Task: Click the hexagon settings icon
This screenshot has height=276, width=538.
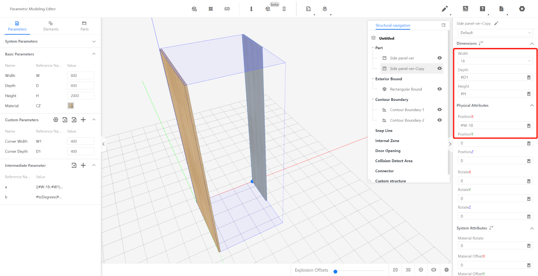Action: click(522, 9)
